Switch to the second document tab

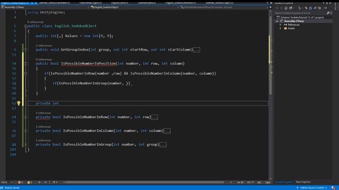pos(55,3)
